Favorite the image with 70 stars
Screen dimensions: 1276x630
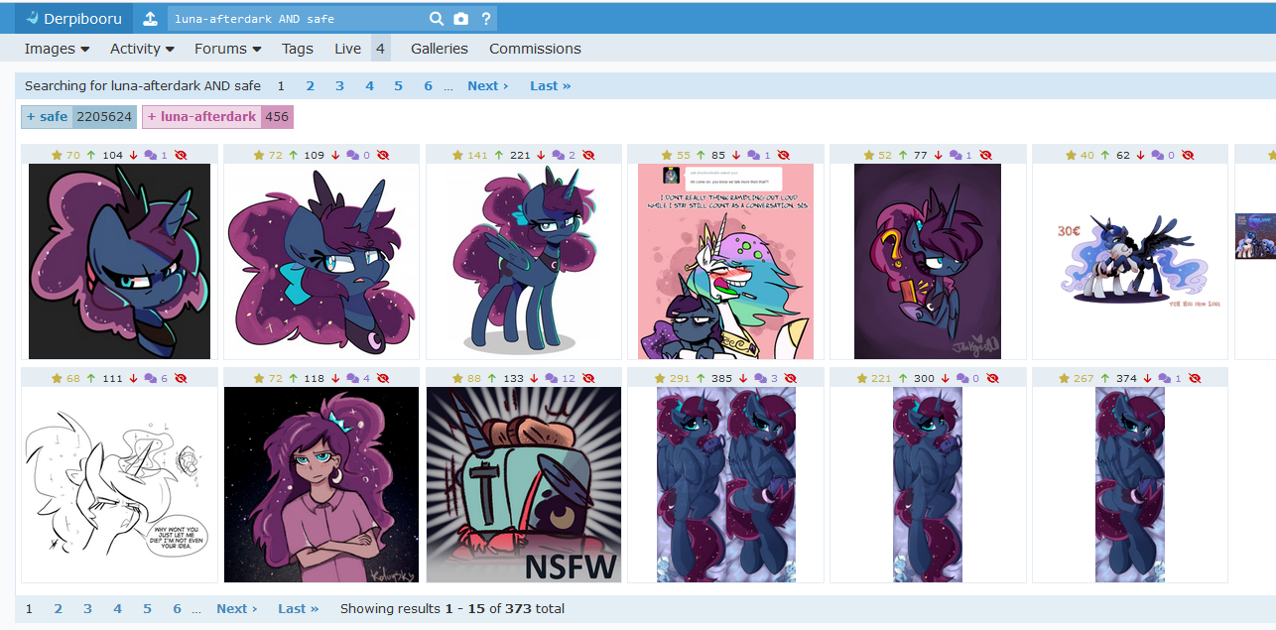tap(58, 156)
